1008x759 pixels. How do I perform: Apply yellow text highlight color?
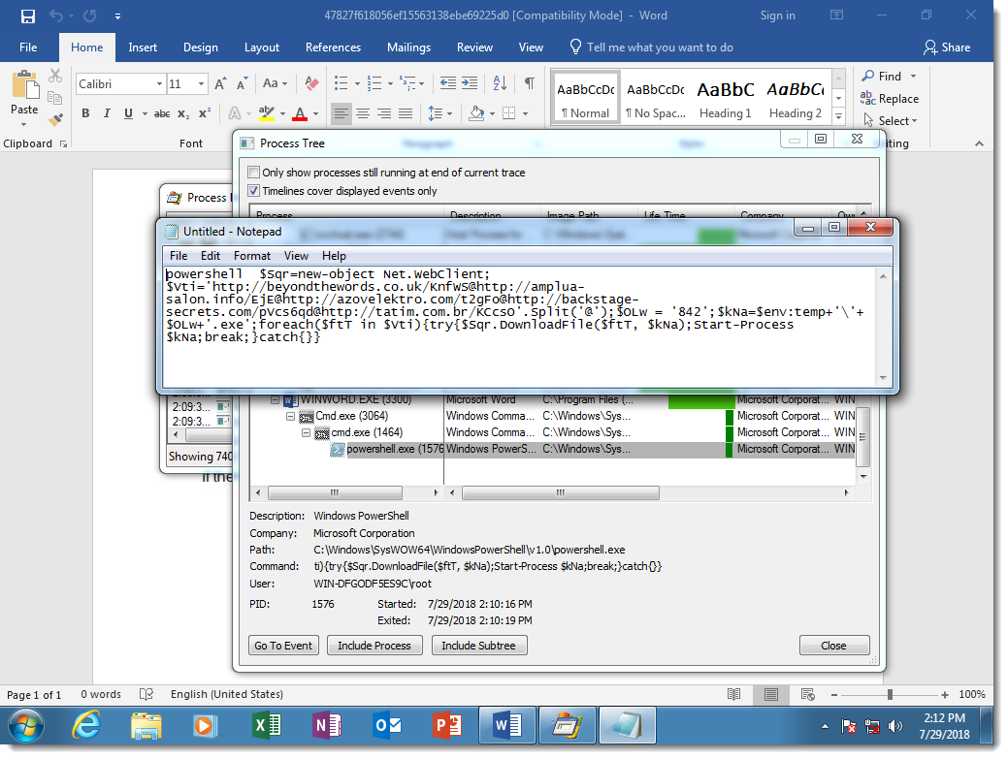266,114
